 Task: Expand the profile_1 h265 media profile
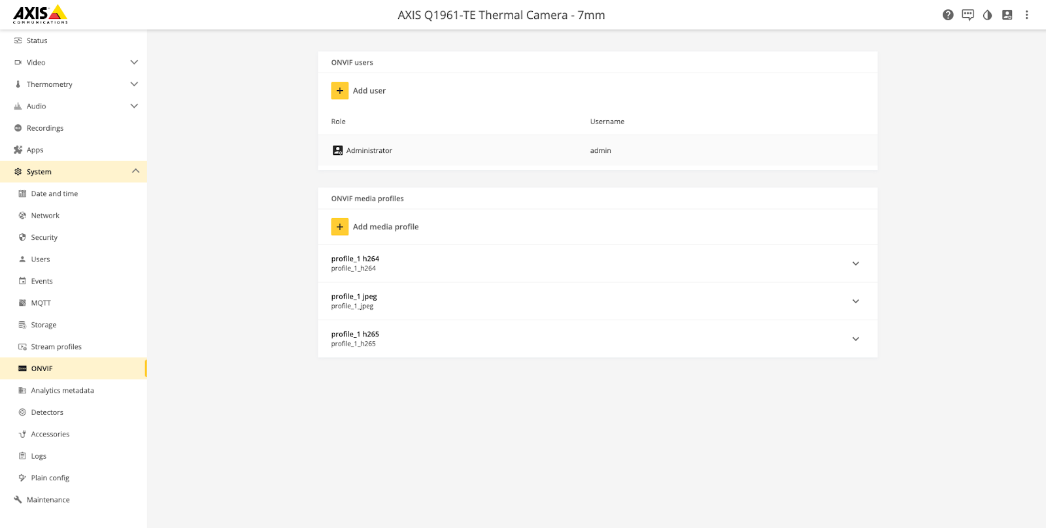pyautogui.click(x=855, y=339)
